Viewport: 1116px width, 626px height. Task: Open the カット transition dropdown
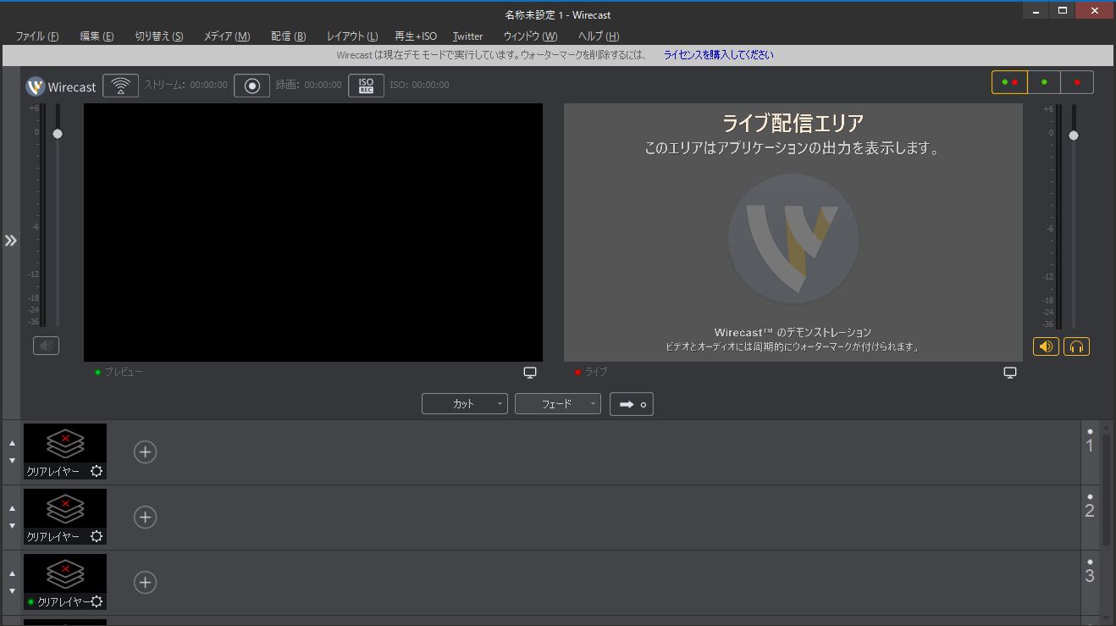point(465,404)
